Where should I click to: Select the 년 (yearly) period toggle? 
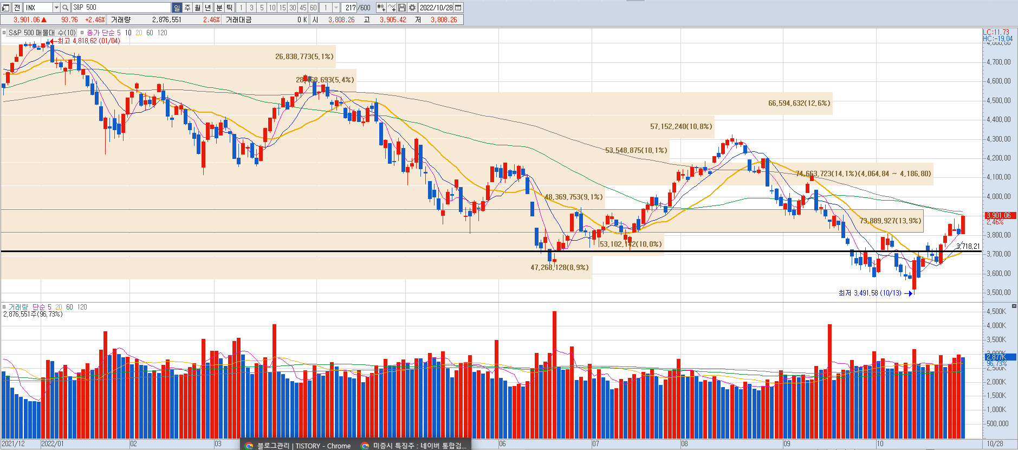(208, 8)
